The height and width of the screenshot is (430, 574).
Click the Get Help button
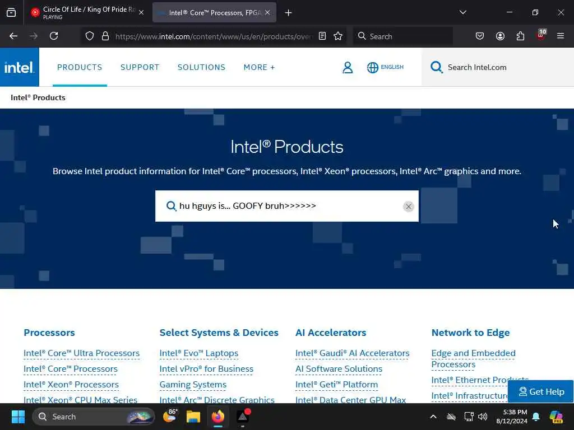pyautogui.click(x=541, y=391)
